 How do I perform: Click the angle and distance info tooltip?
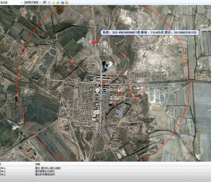[150, 32]
